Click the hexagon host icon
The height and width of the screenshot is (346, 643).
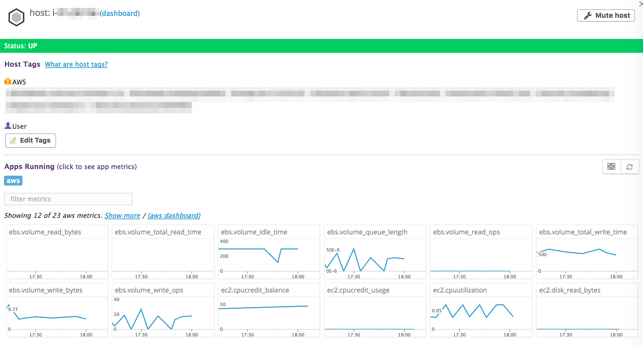point(16,17)
